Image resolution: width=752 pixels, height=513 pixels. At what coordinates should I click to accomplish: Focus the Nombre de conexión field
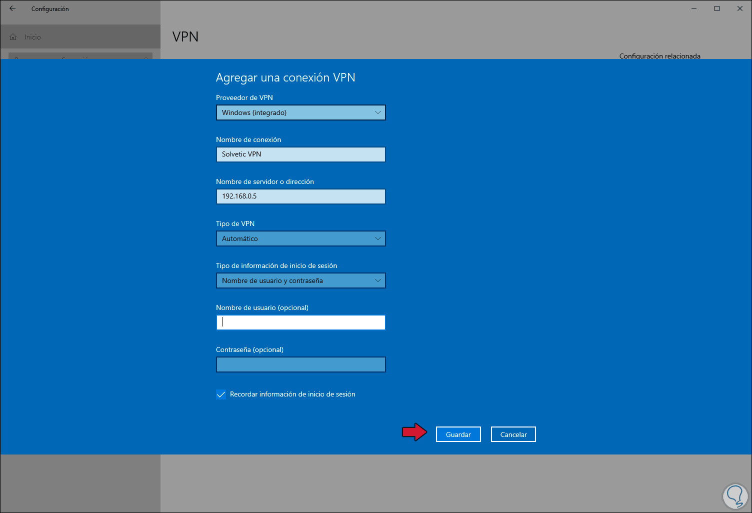click(301, 154)
